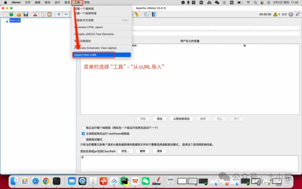302x189 pixels.
Task: Open the Templates toolbar icon
Action: [11, 14]
